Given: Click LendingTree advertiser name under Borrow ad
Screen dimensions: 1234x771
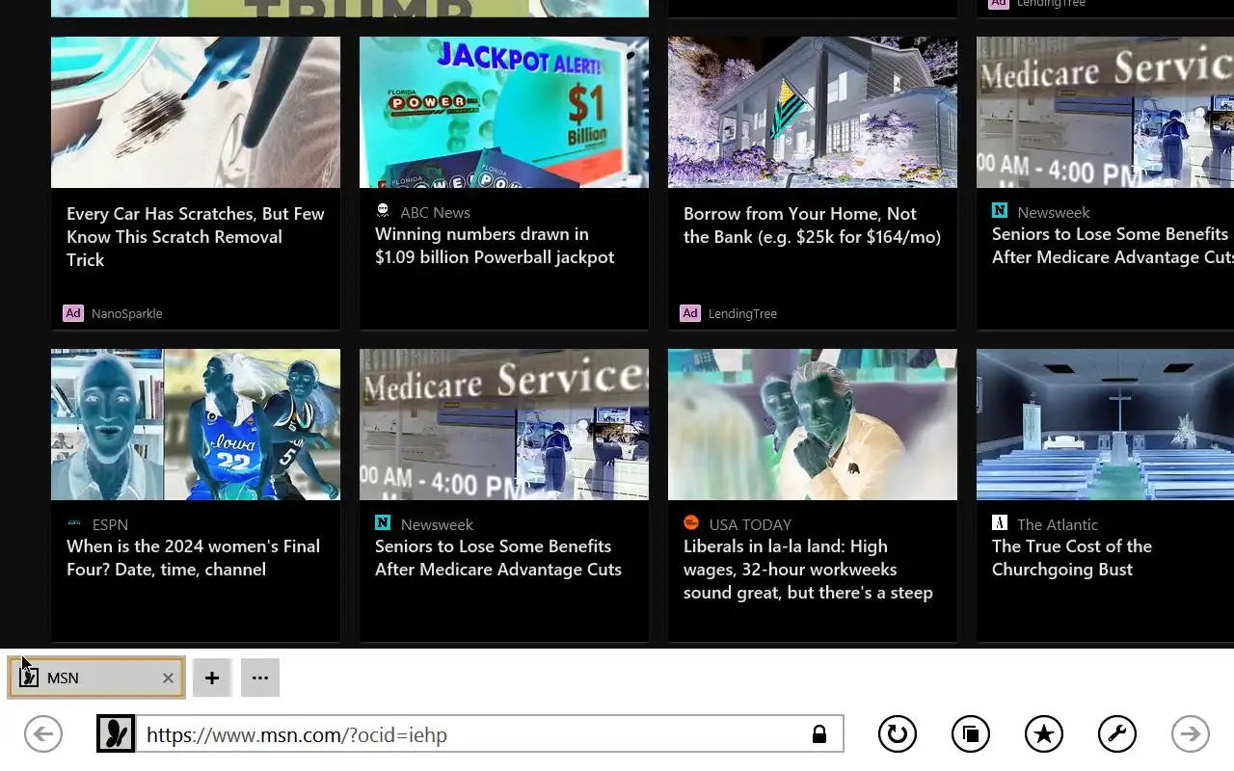Looking at the screenshot, I should point(742,313).
